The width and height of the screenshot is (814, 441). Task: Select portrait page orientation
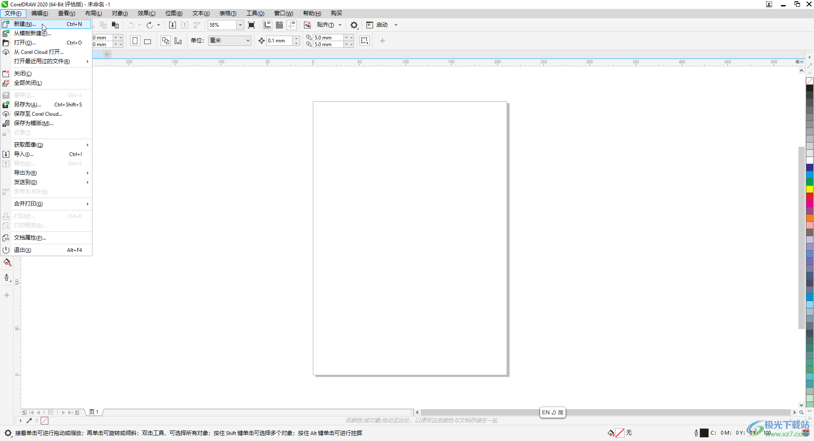click(x=135, y=41)
